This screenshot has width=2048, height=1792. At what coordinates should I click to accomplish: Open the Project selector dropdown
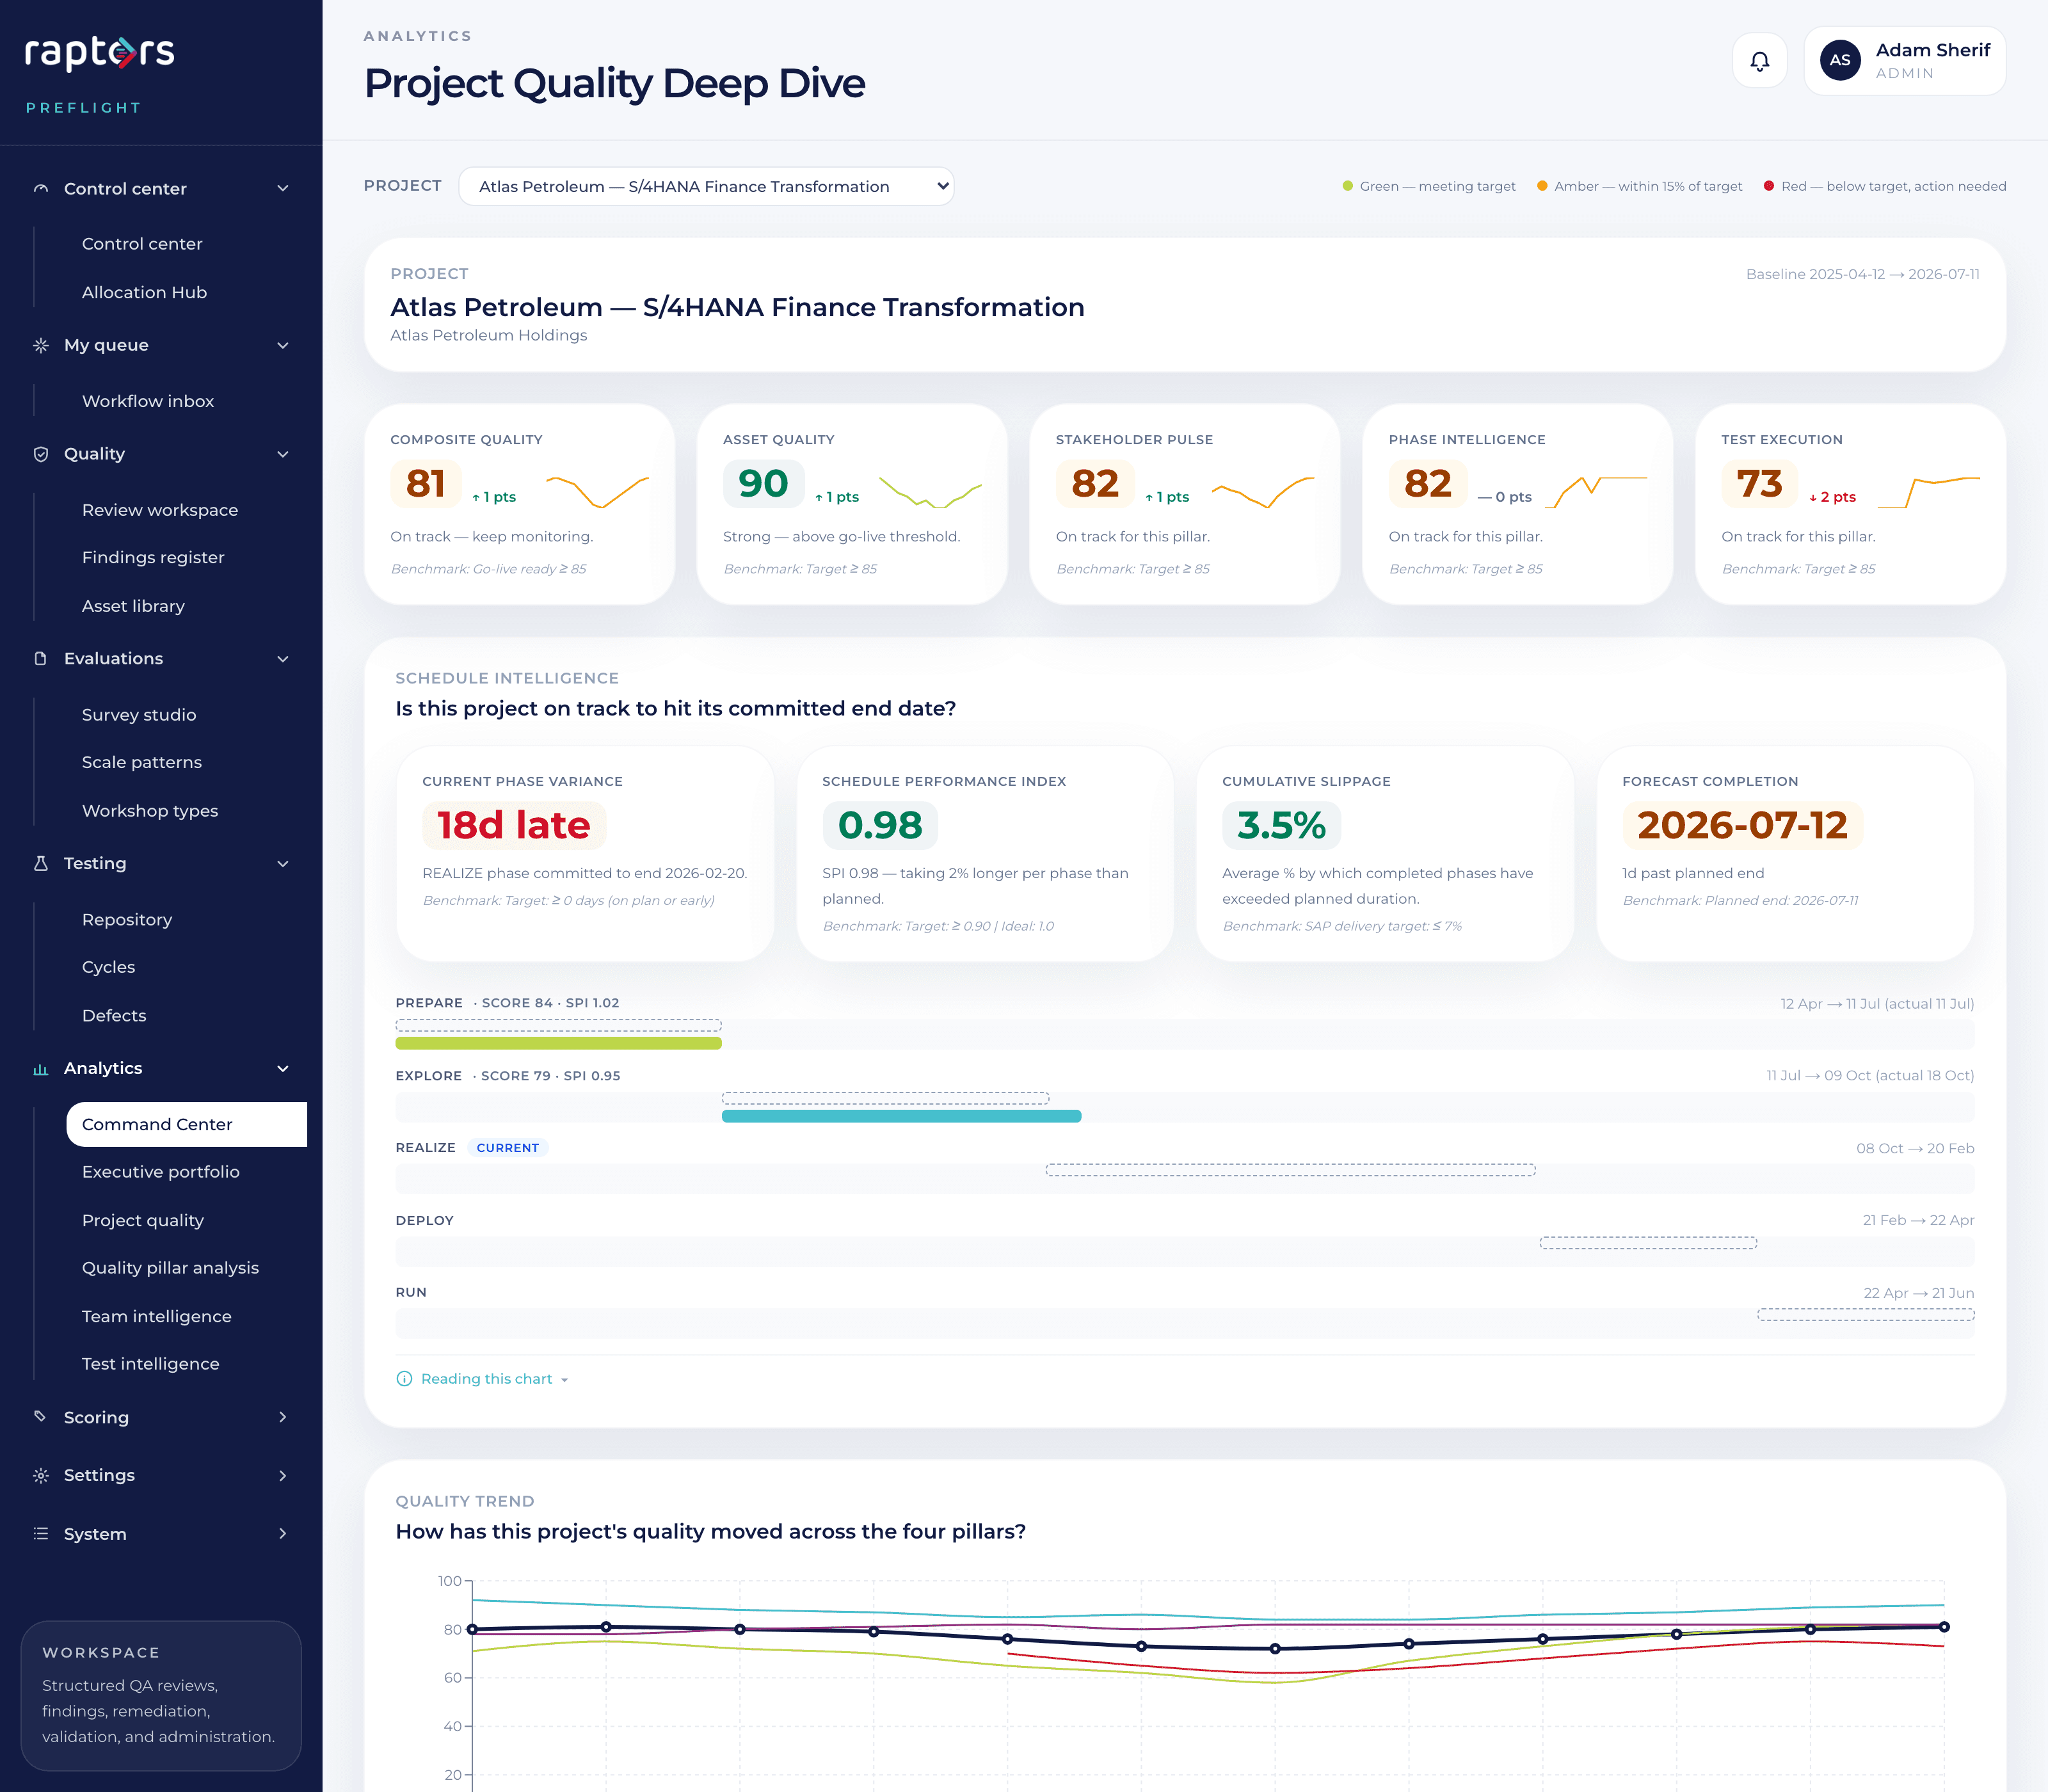point(706,187)
